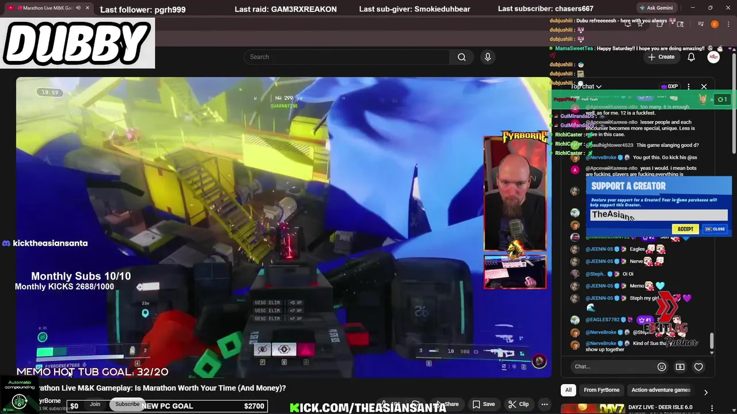
Task: Click the video title text
Action: coord(162,388)
